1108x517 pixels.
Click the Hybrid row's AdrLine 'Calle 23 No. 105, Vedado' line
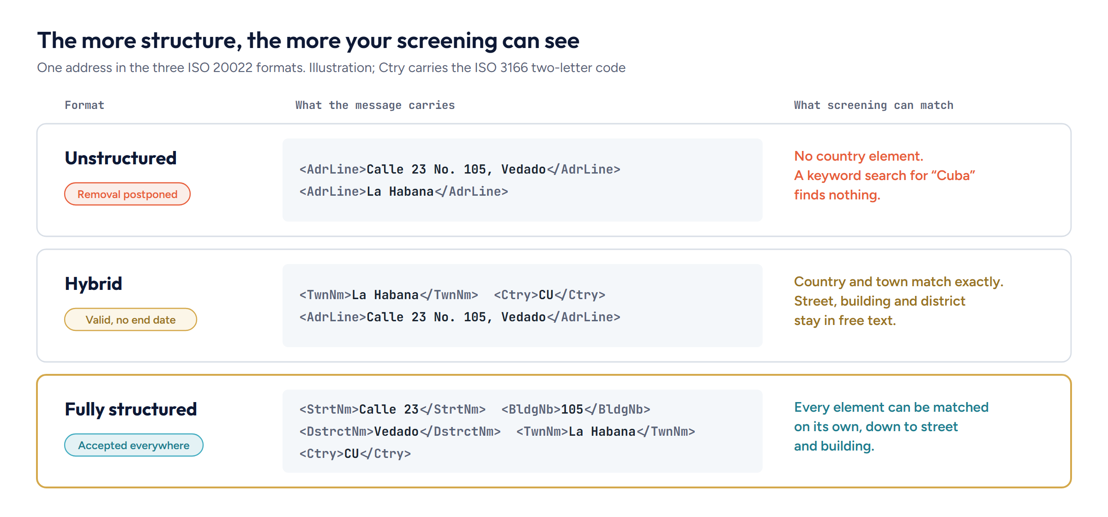pos(460,317)
